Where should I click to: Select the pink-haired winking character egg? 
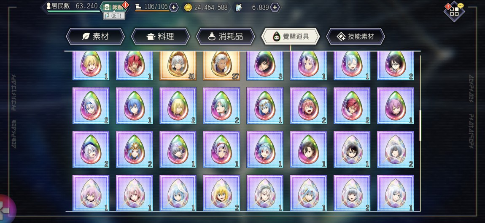[308, 106]
